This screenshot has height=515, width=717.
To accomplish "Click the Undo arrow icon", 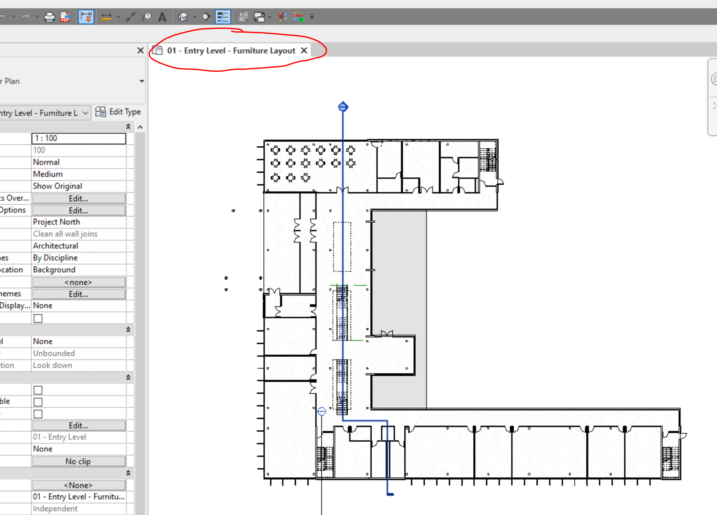I will [x=3, y=17].
